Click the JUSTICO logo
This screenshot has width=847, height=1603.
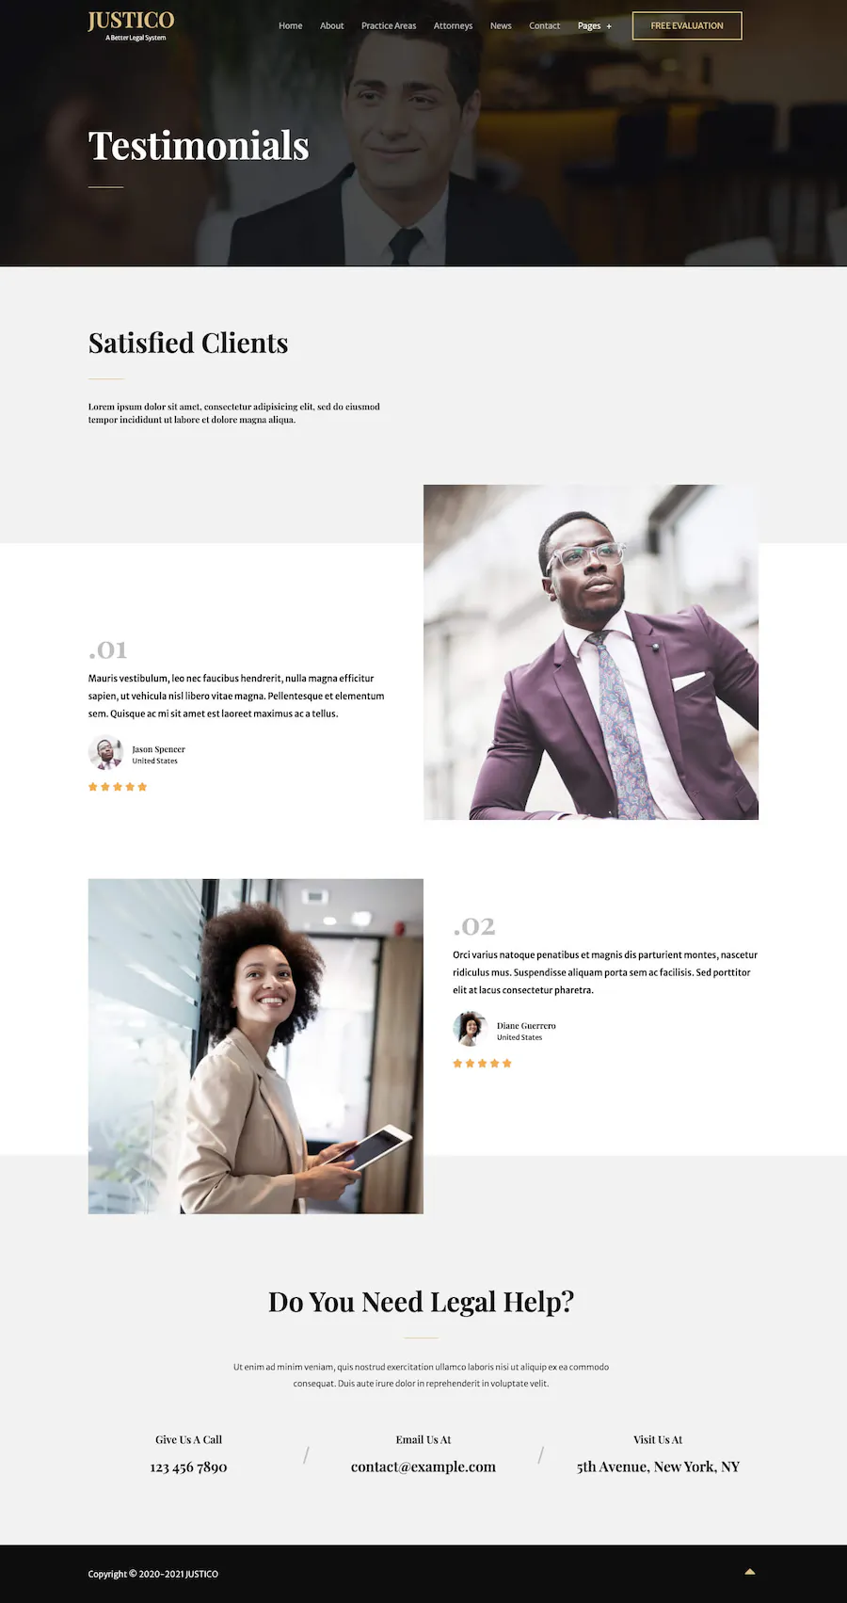point(131,25)
